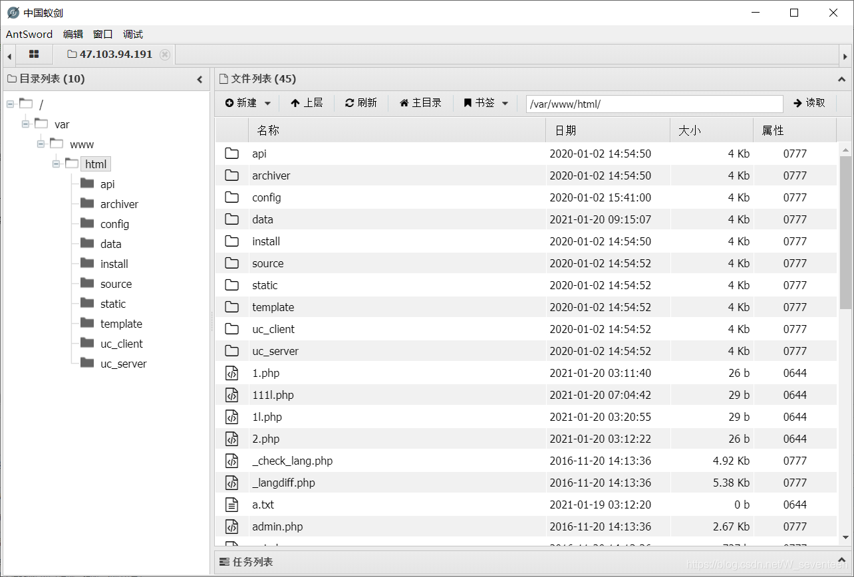Select uc_server folder in tree
854x577 pixels.
[124, 364]
